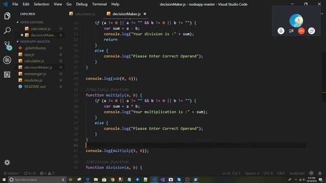Click the function division(a, b) line
This screenshot has width=326, height=183.
(x=114, y=167)
